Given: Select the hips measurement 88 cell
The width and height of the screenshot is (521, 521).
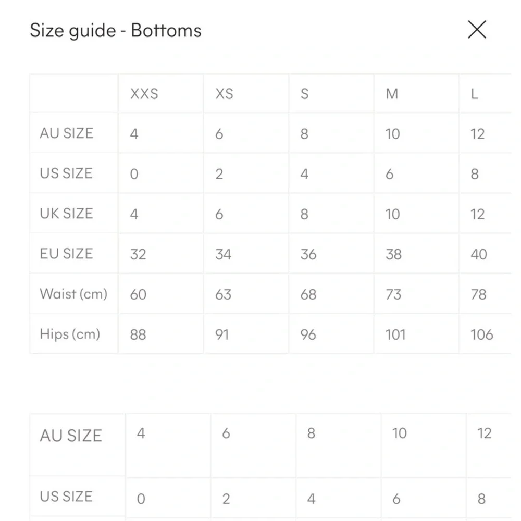Looking at the screenshot, I should pos(138,334).
